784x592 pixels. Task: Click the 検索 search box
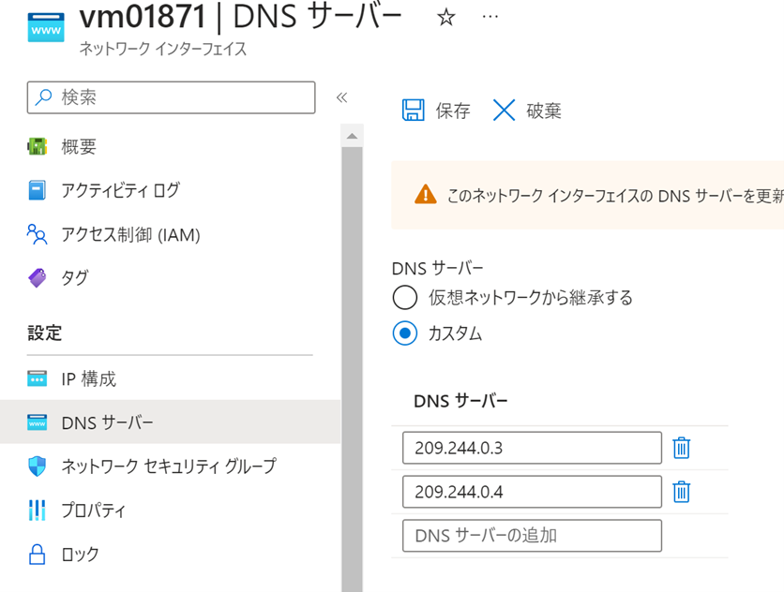tap(172, 96)
